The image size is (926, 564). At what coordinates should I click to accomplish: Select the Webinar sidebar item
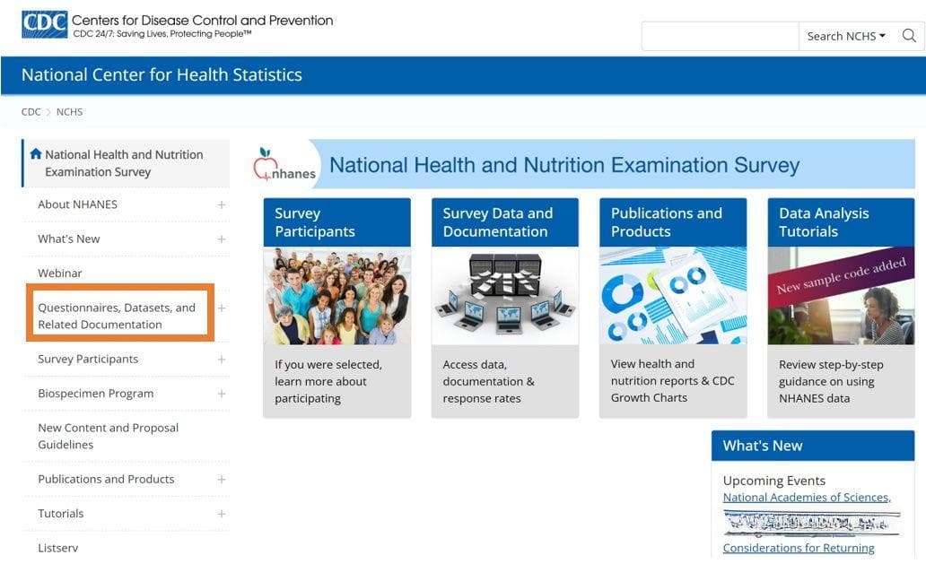[x=59, y=273]
